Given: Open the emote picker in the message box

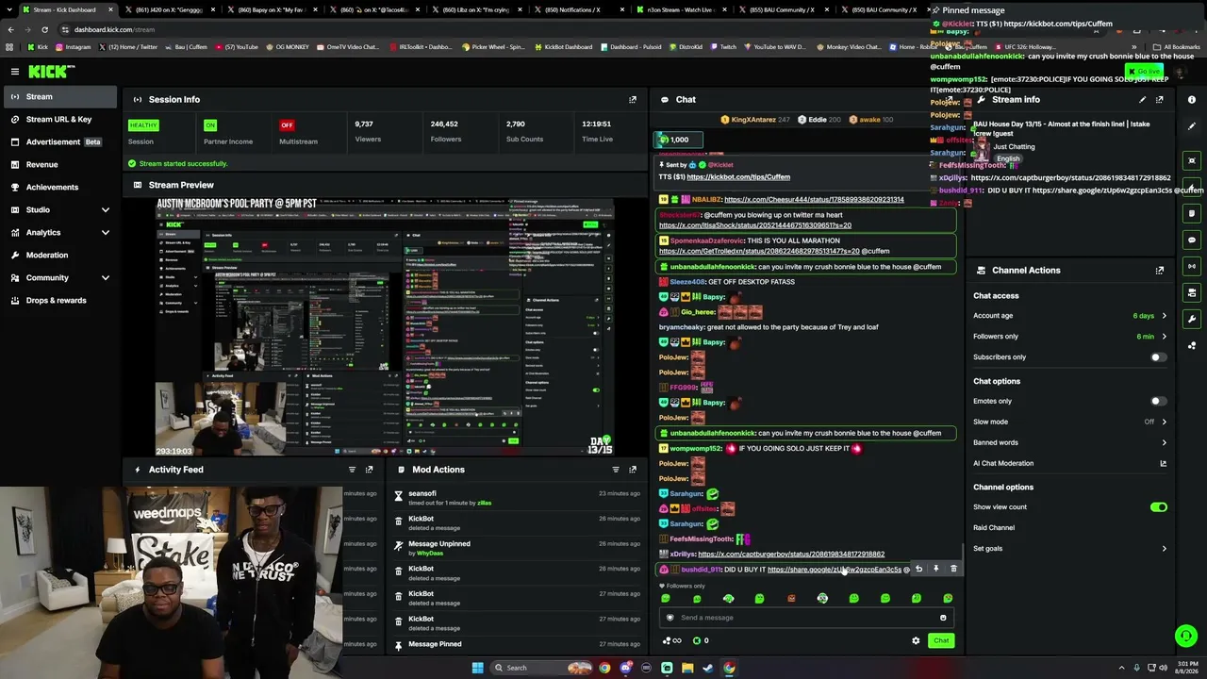Looking at the screenshot, I should pyautogui.click(x=943, y=618).
